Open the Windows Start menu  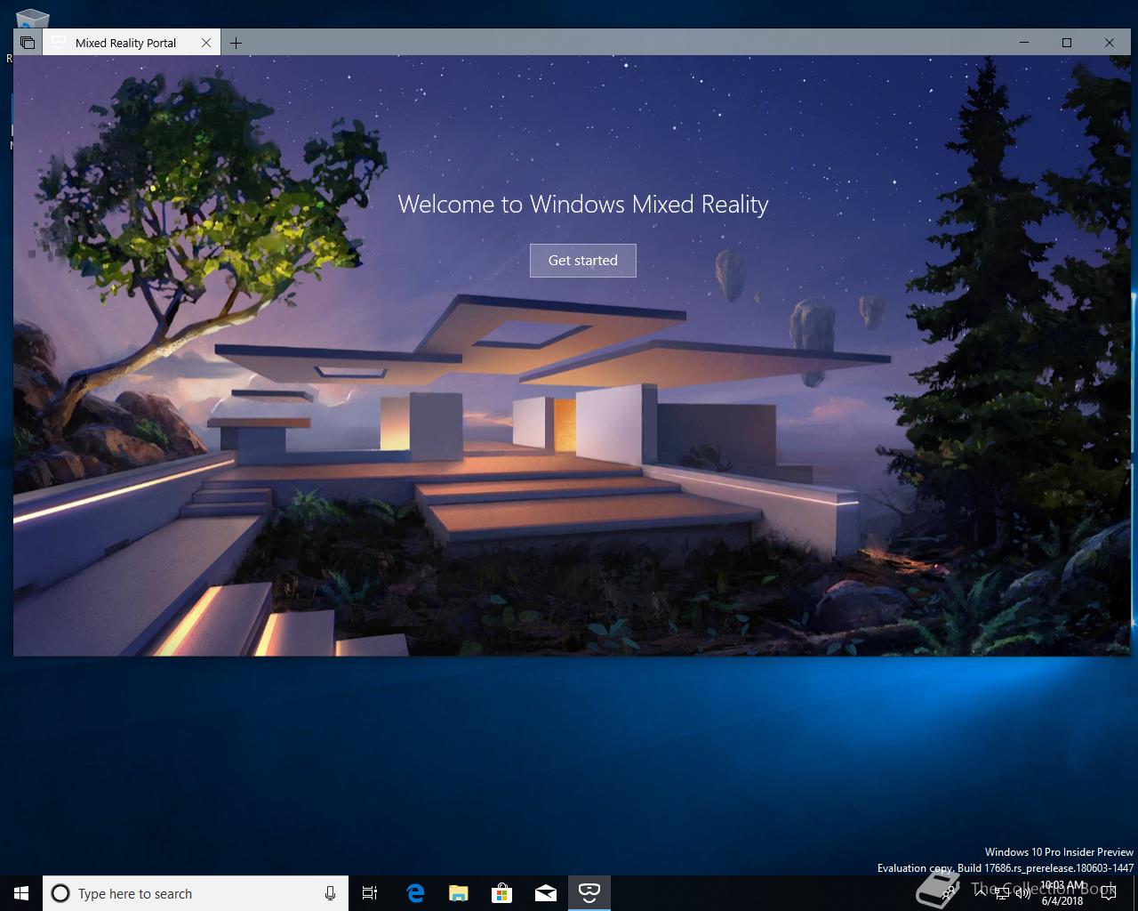tap(21, 893)
